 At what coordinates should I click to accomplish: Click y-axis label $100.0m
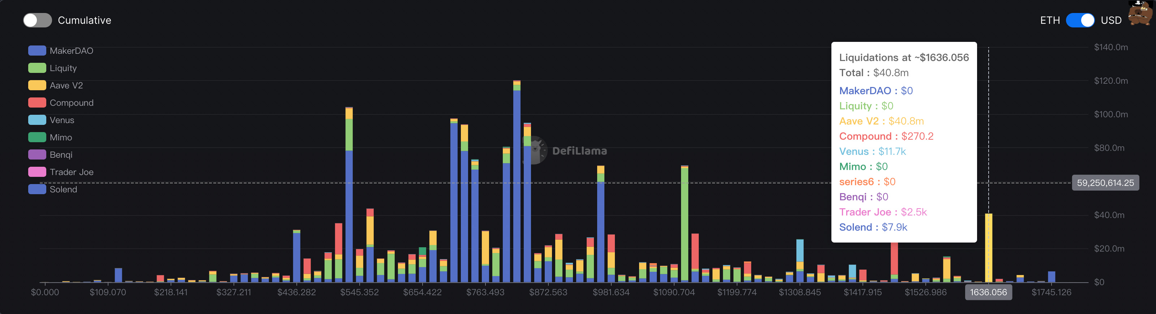coord(1111,114)
